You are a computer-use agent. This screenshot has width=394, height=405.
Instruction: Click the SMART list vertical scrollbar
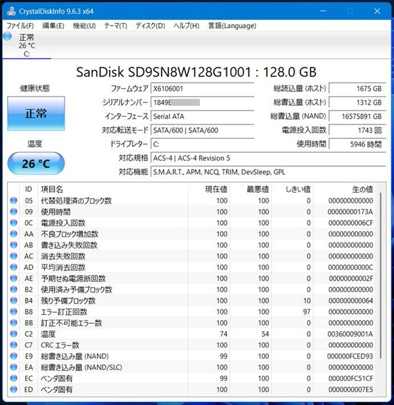pyautogui.click(x=381, y=276)
